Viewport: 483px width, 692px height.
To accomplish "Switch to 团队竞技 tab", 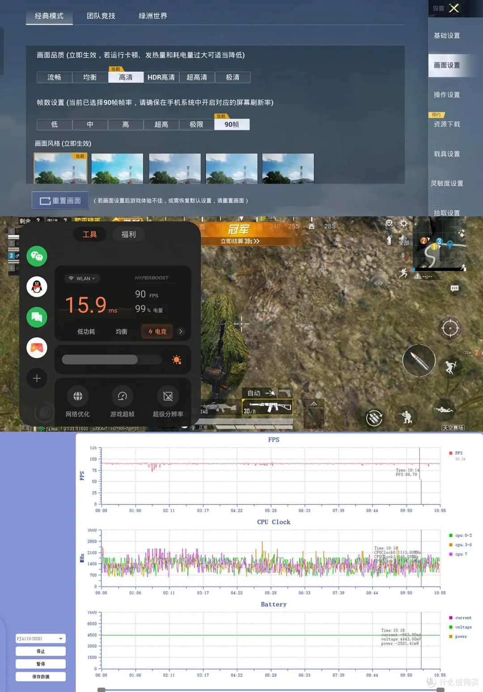I will point(101,16).
